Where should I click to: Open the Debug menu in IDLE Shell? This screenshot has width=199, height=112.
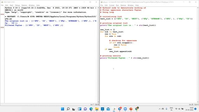[x=17, y=5]
